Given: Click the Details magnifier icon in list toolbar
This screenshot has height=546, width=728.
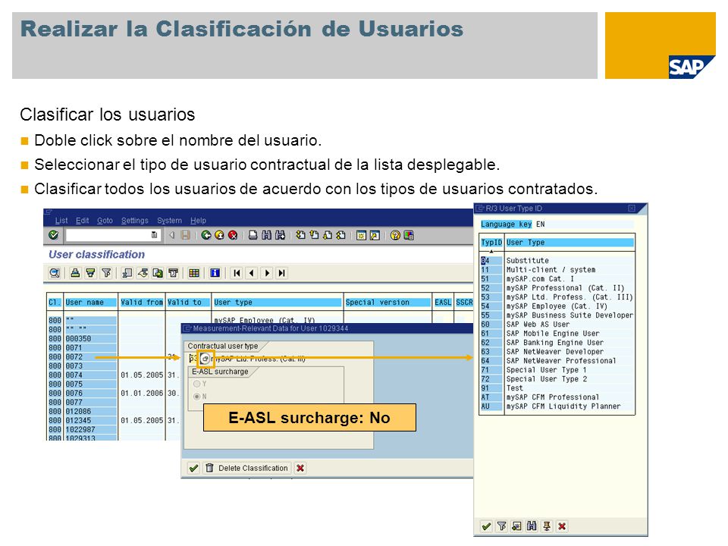Looking at the screenshot, I should (x=55, y=273).
